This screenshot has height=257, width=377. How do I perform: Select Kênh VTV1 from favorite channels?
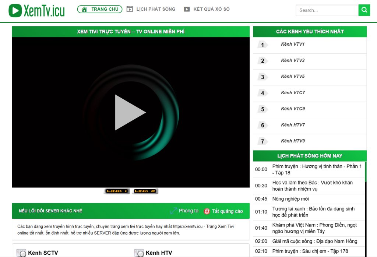[x=293, y=44]
